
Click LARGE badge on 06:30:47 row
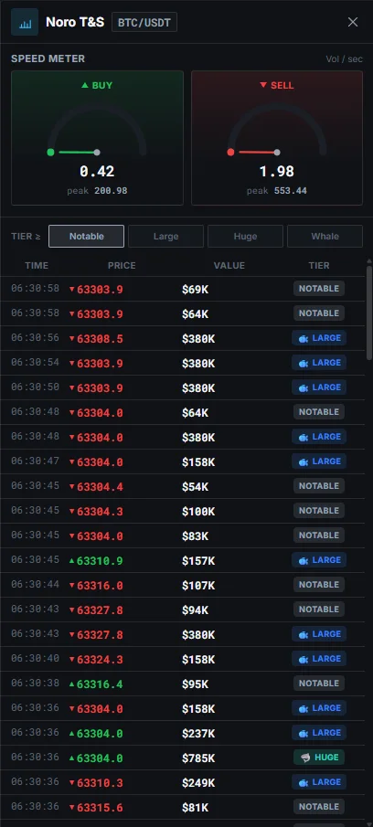[x=319, y=461]
